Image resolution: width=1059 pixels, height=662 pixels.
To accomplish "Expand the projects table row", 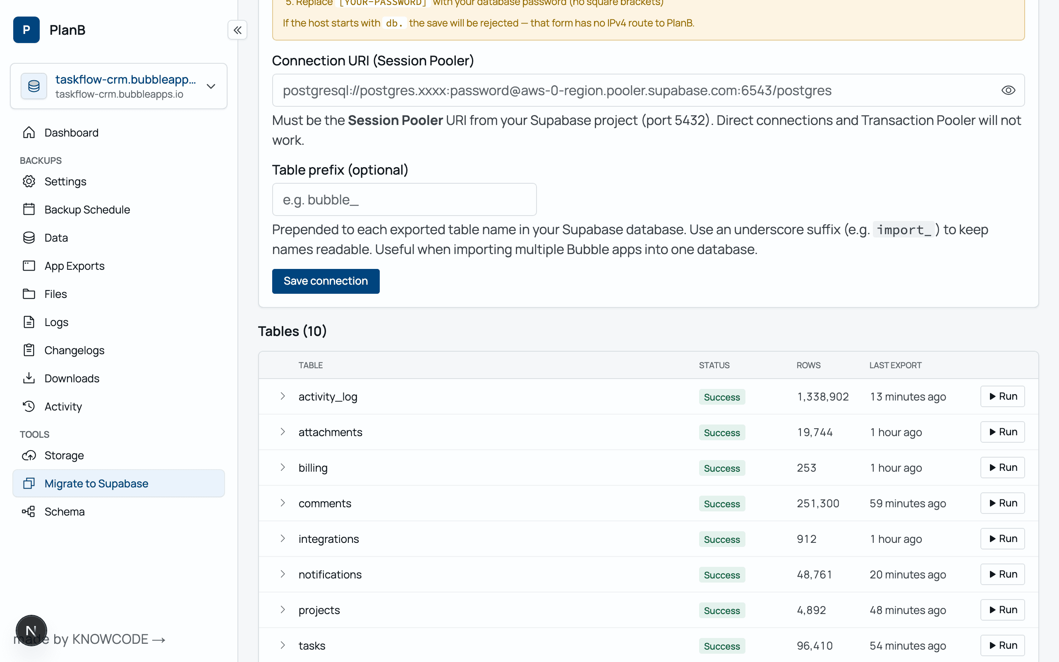I will click(283, 609).
